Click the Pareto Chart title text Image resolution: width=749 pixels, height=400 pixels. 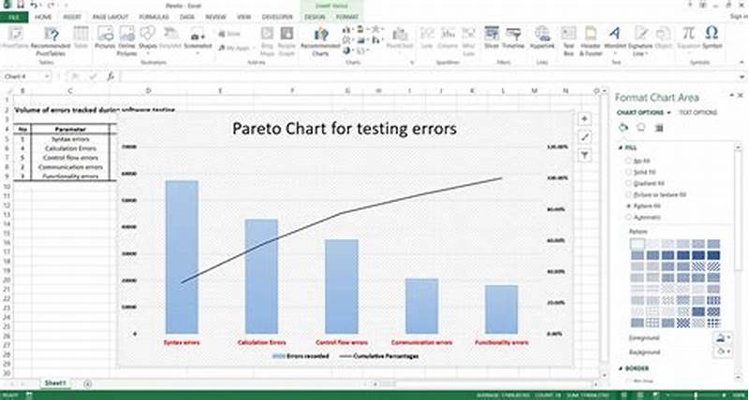pyautogui.click(x=345, y=129)
